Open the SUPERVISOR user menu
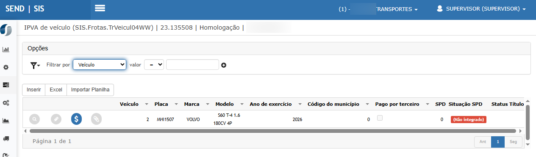536x157 pixels. pos(481,8)
